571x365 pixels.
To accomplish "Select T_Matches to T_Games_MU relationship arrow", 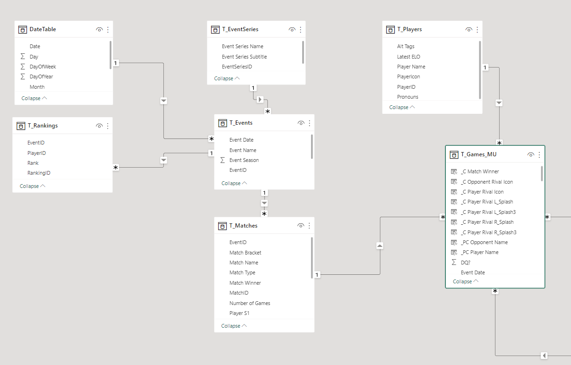I will click(x=380, y=246).
